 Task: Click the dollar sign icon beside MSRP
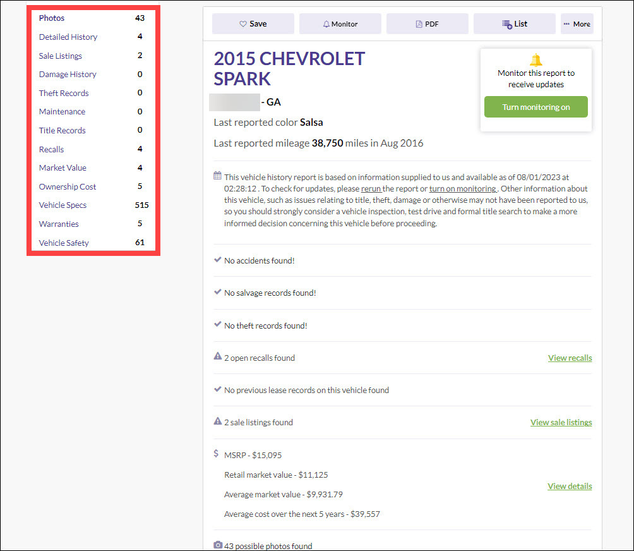click(x=217, y=454)
